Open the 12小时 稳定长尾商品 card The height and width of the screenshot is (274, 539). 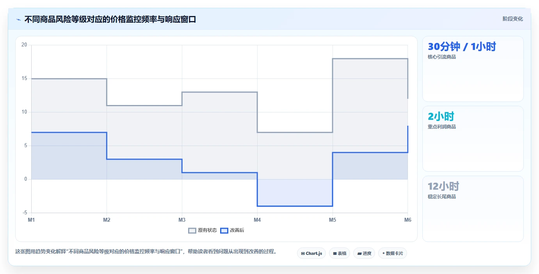coord(473,209)
